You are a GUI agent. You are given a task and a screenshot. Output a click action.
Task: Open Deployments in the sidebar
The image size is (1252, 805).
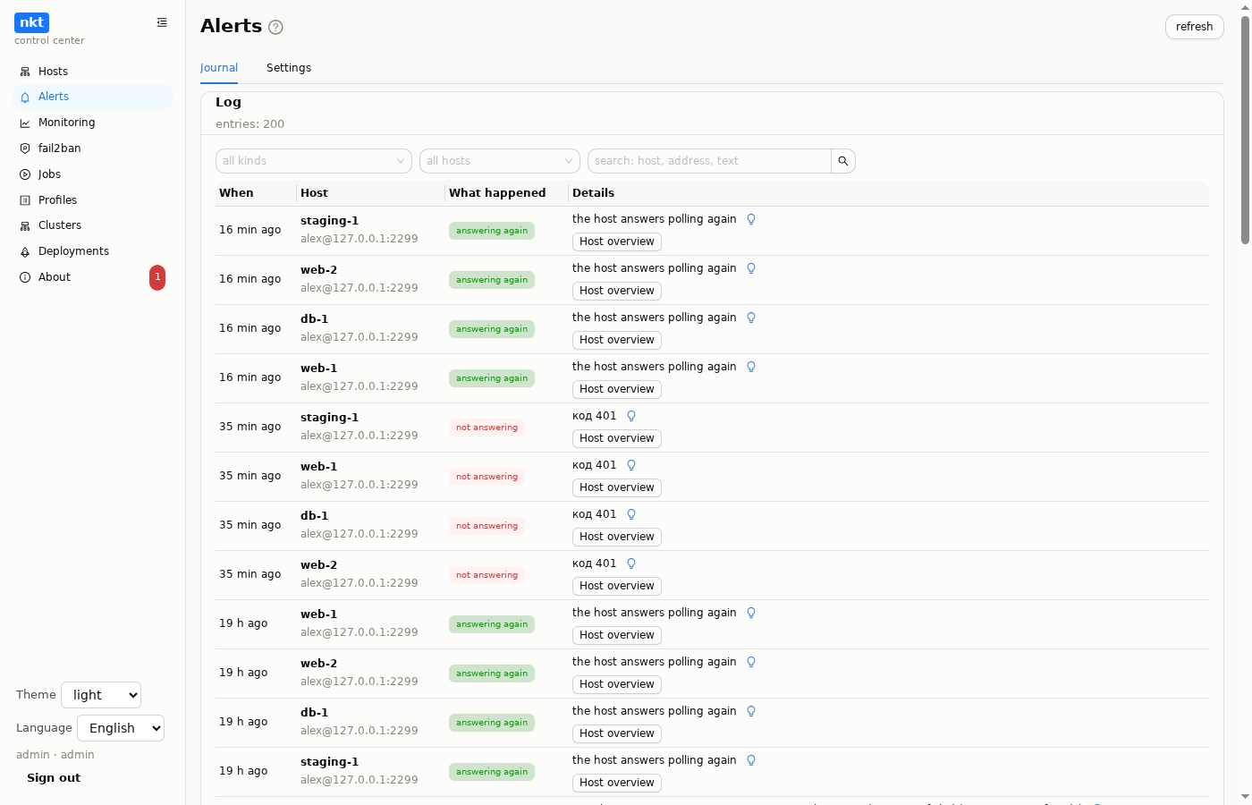tap(92, 251)
